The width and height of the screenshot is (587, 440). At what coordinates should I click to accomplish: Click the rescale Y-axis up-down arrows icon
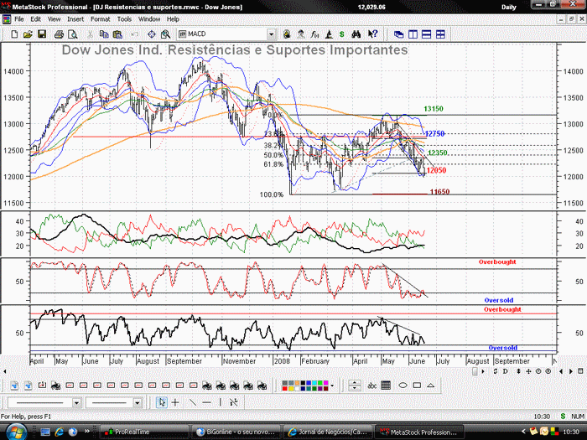[x=518, y=371]
